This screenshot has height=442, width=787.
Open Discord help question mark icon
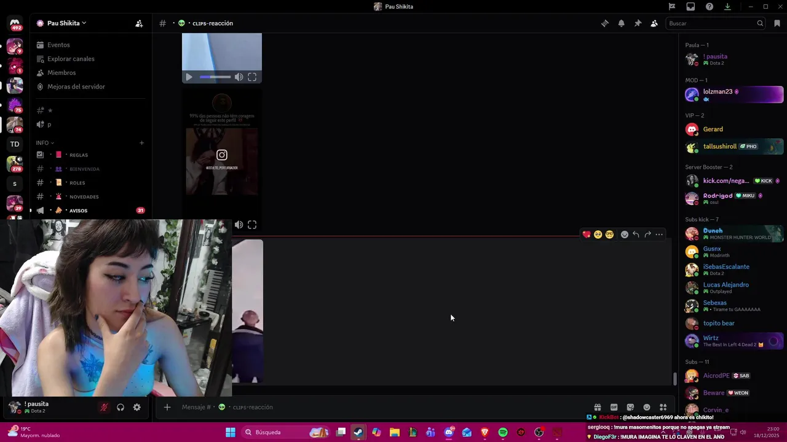tap(710, 7)
